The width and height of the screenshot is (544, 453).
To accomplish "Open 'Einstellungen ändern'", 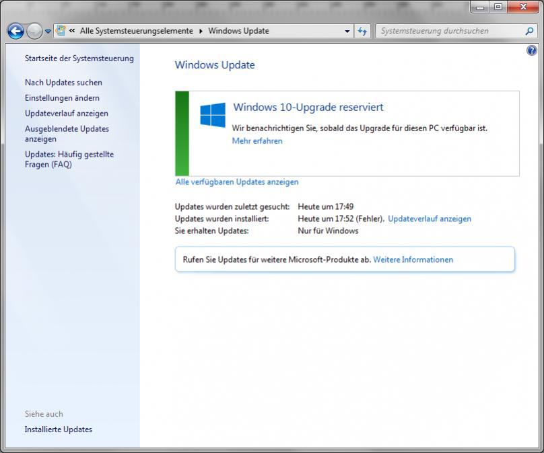I will coord(62,98).
